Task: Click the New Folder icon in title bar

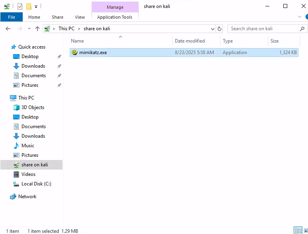Action: [29, 6]
